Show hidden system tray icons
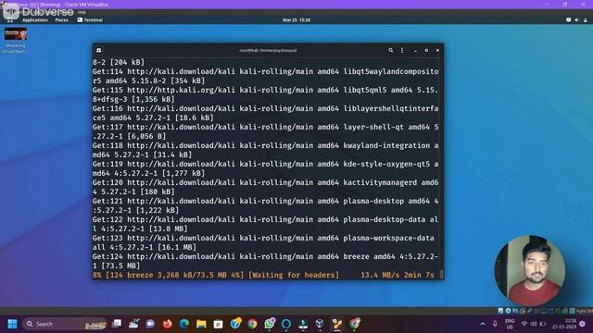The image size is (593, 333). pos(483,324)
